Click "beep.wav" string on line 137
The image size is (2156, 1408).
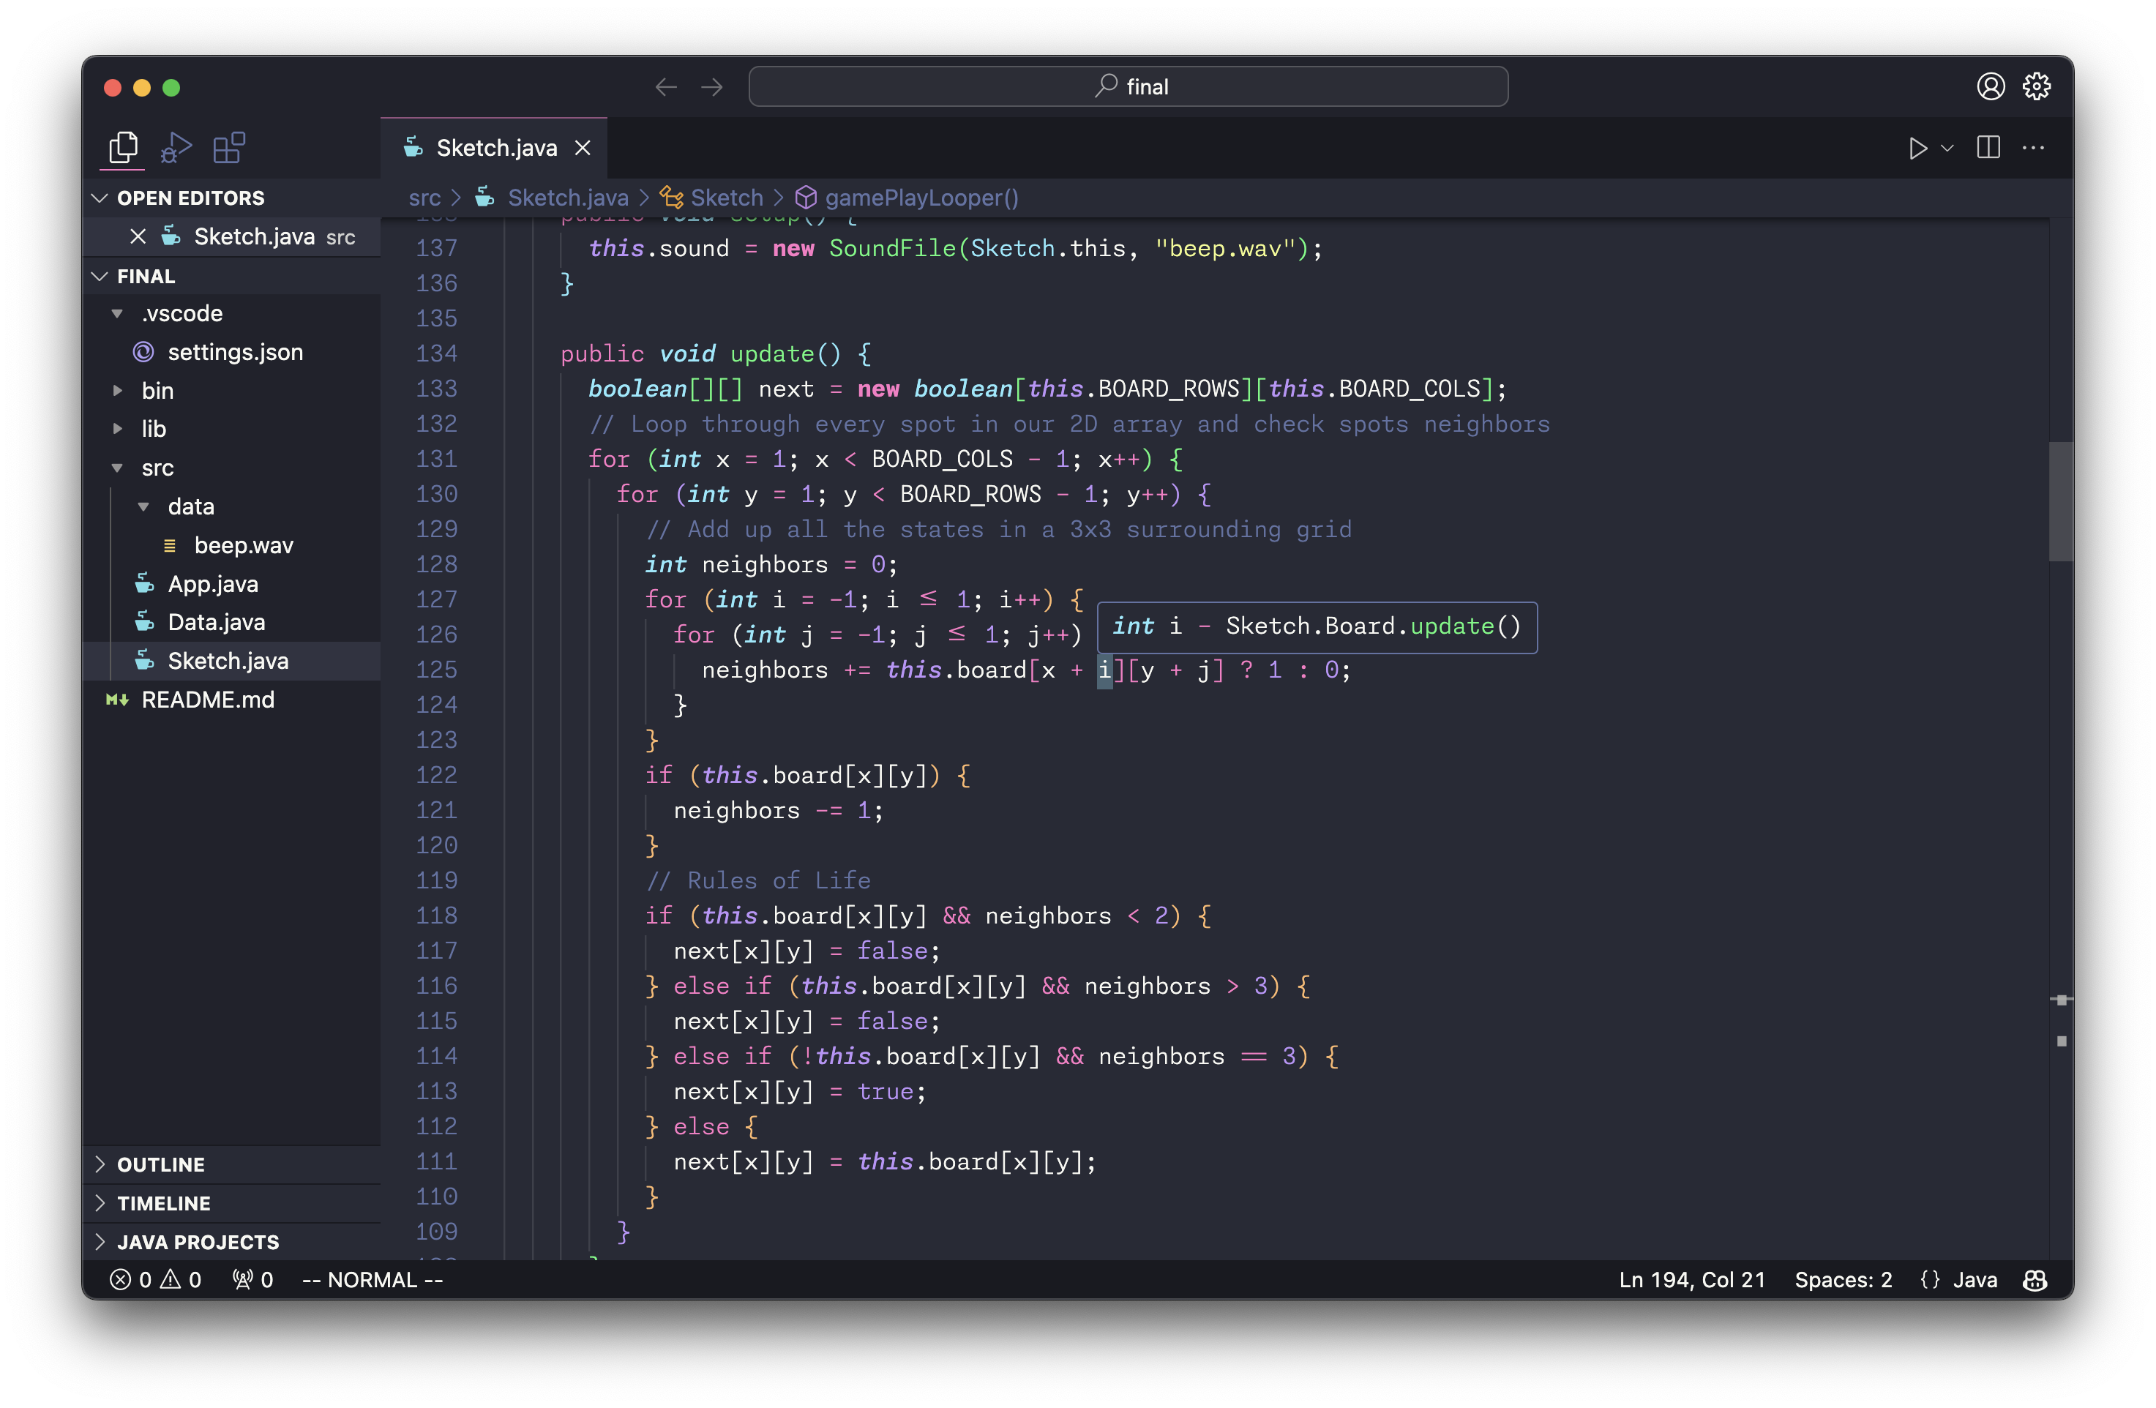[x=1225, y=248]
